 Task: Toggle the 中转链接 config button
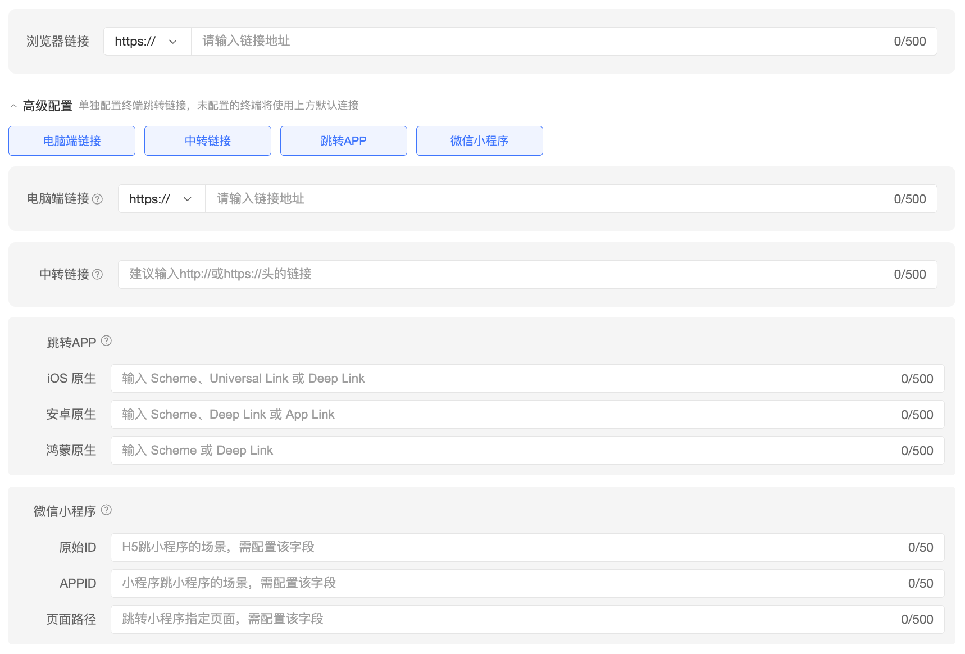[x=208, y=140]
